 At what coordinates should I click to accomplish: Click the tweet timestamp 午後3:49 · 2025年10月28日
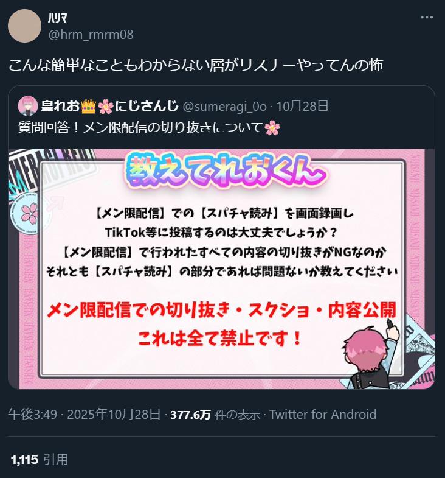[85, 414]
